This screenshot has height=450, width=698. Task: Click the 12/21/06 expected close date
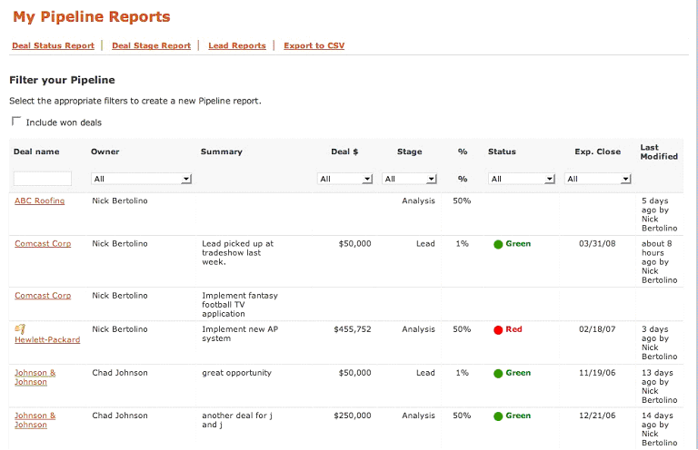tap(597, 416)
